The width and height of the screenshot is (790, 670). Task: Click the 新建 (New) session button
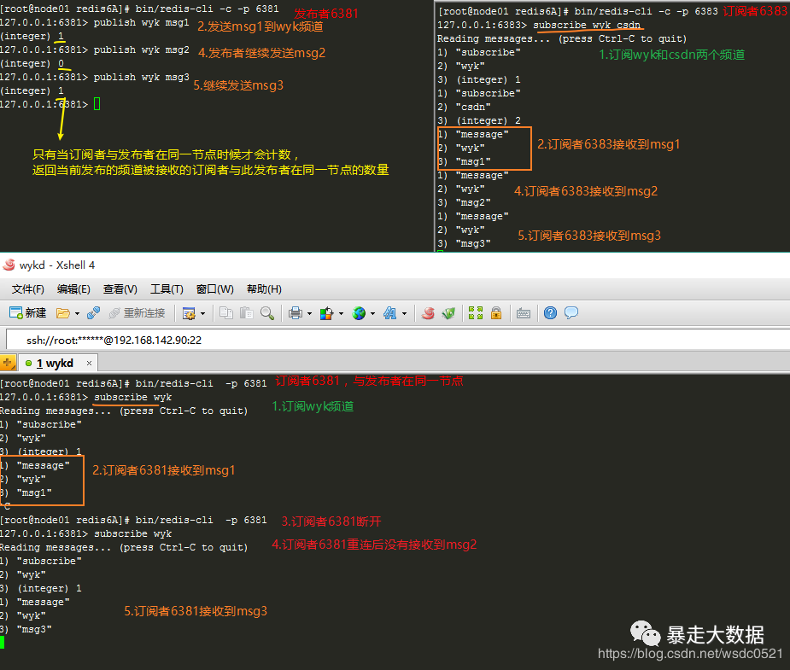28,313
